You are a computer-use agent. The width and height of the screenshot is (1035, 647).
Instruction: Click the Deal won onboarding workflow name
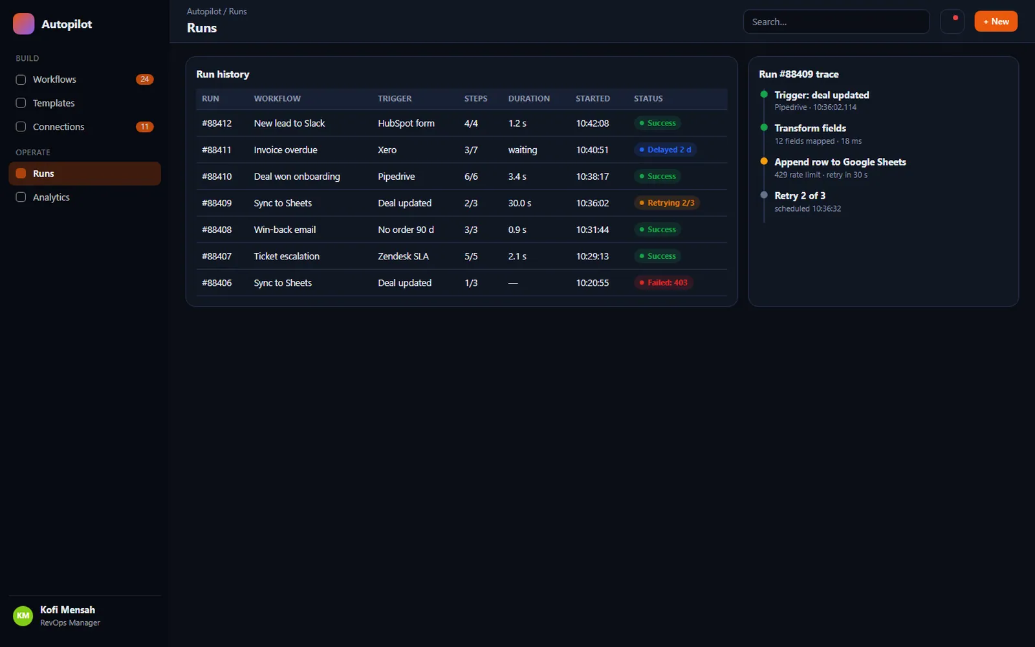(297, 177)
